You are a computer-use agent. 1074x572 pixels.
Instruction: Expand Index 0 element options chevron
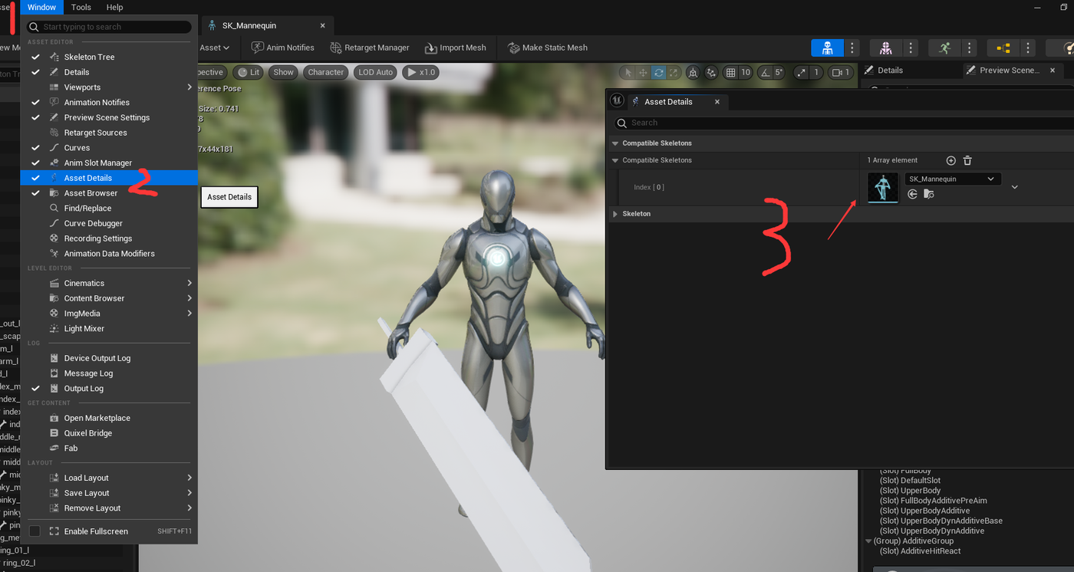click(1015, 187)
